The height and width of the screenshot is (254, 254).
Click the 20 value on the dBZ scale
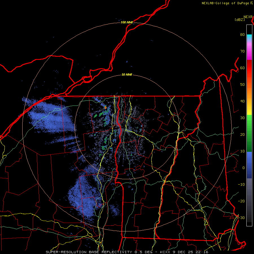tap(242, 135)
